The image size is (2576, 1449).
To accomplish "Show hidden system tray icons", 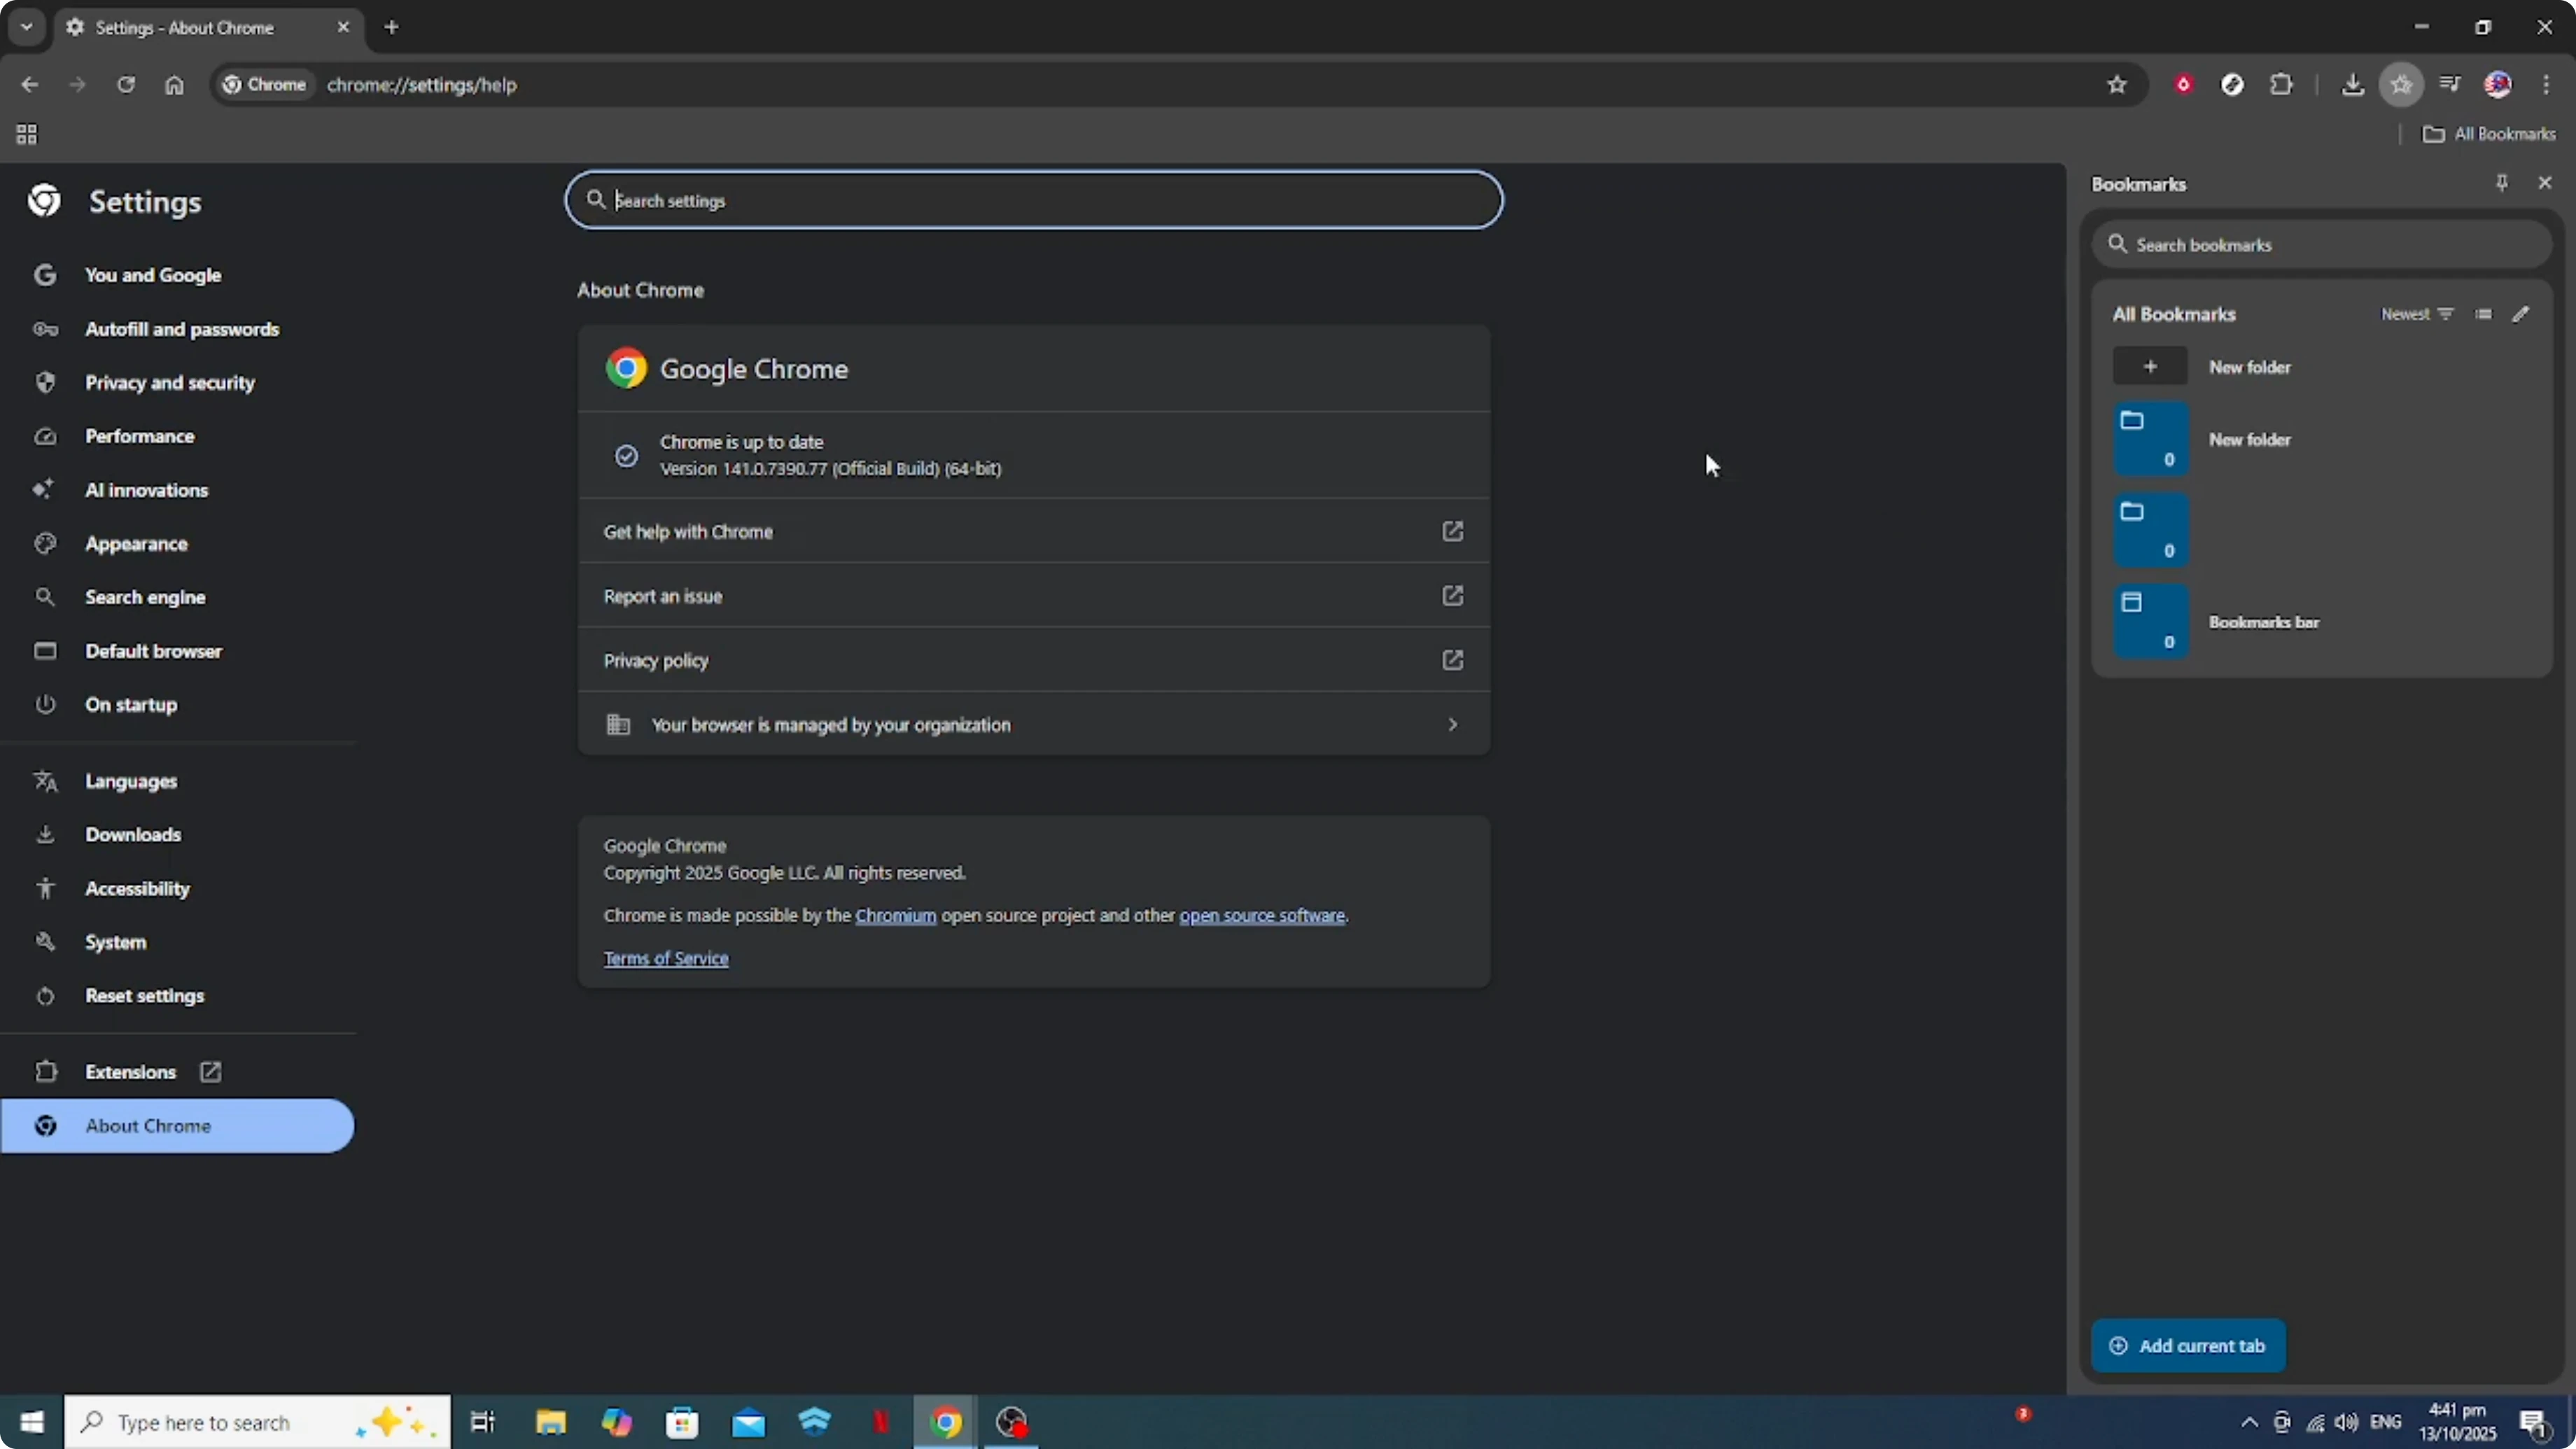I will pyautogui.click(x=2249, y=1422).
